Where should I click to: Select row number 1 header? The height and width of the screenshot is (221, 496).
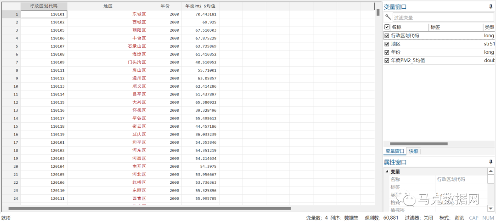(x=11, y=14)
